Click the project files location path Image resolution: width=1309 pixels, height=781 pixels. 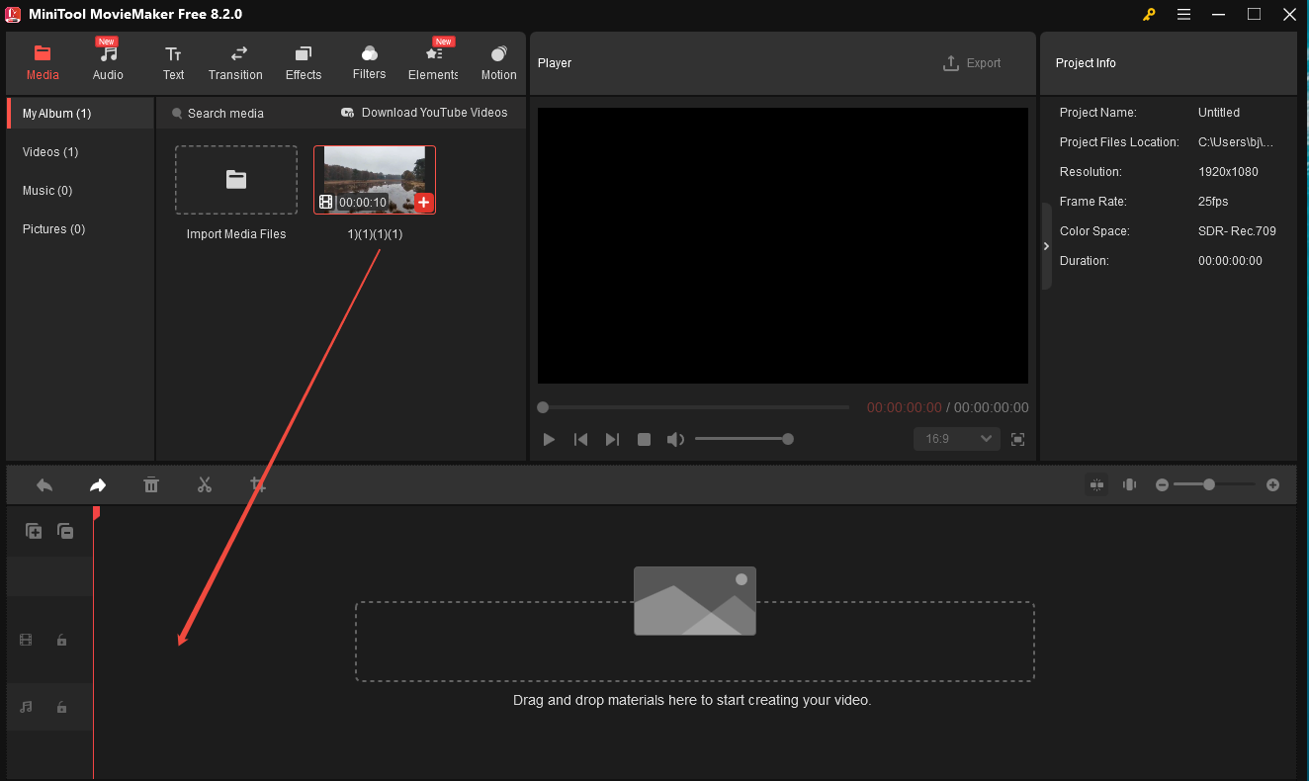(x=1236, y=142)
